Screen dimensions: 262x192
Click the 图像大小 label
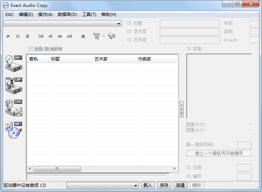tap(196, 130)
